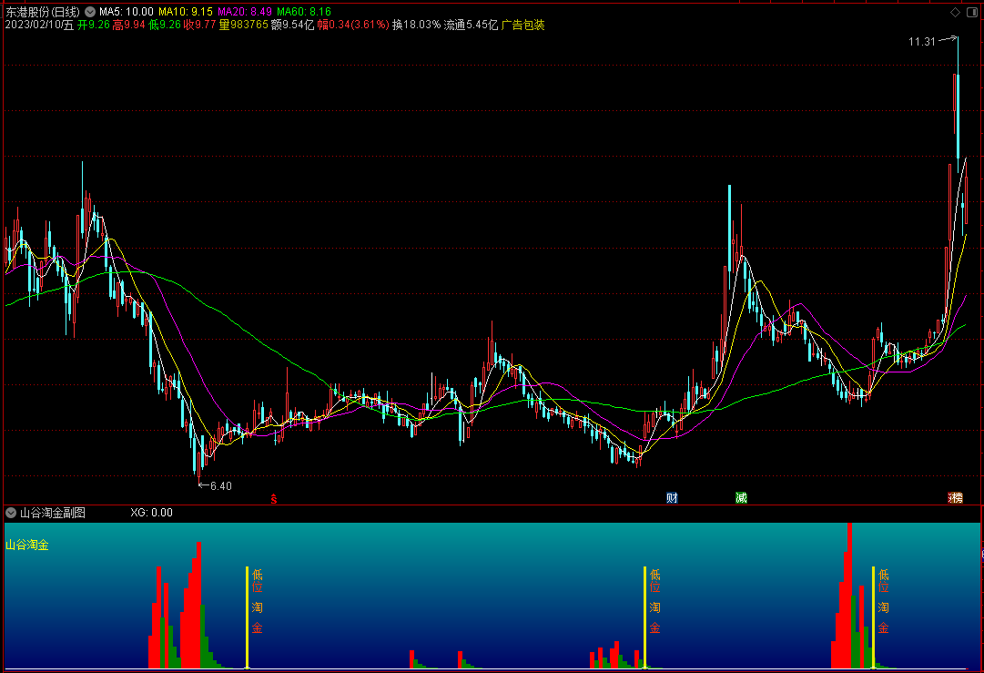Click the turnover amount 额9.54亿
984x673 pixels.
(x=292, y=25)
